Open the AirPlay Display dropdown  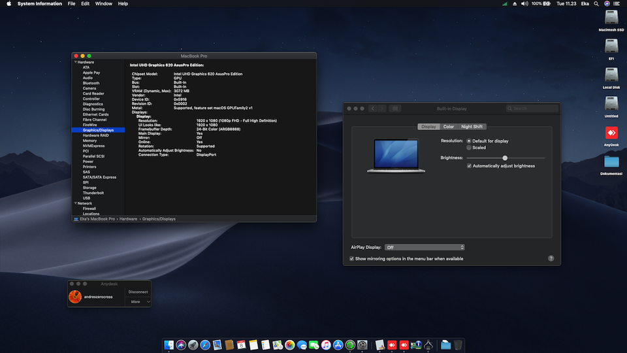[425, 248]
